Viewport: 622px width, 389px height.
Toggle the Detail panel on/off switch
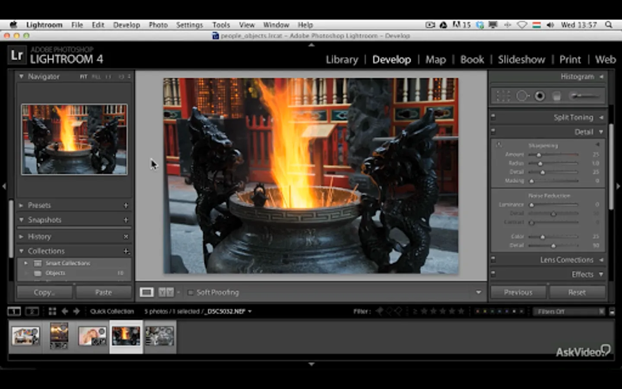click(x=493, y=132)
